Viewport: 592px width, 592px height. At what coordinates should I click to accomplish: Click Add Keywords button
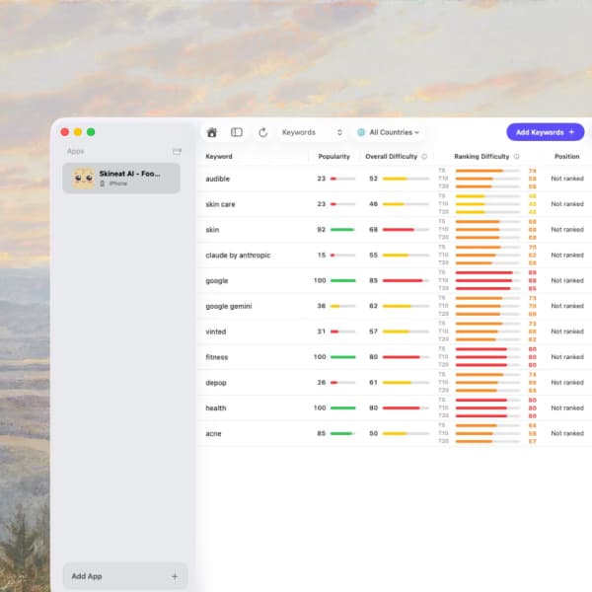545,132
